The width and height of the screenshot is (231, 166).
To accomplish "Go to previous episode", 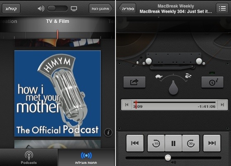I will 135,143.
